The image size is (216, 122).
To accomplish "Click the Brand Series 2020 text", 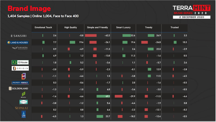I will pyautogui.click(x=190, y=13).
